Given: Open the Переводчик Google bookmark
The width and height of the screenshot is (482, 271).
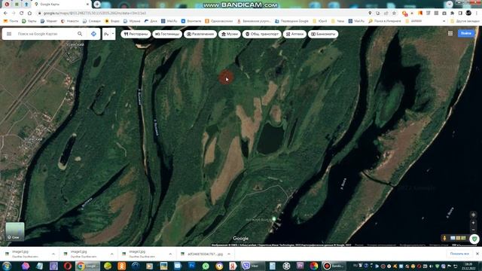Looking at the screenshot, I should pyautogui.click(x=291, y=21).
